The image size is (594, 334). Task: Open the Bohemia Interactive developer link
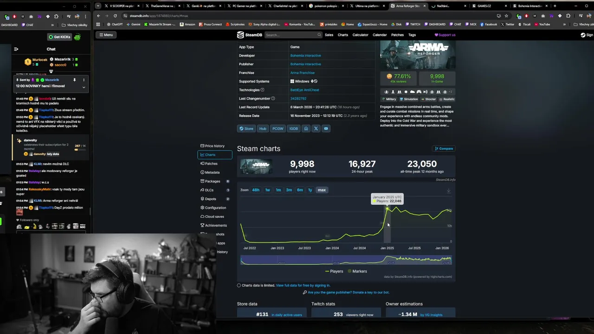[x=305, y=55]
